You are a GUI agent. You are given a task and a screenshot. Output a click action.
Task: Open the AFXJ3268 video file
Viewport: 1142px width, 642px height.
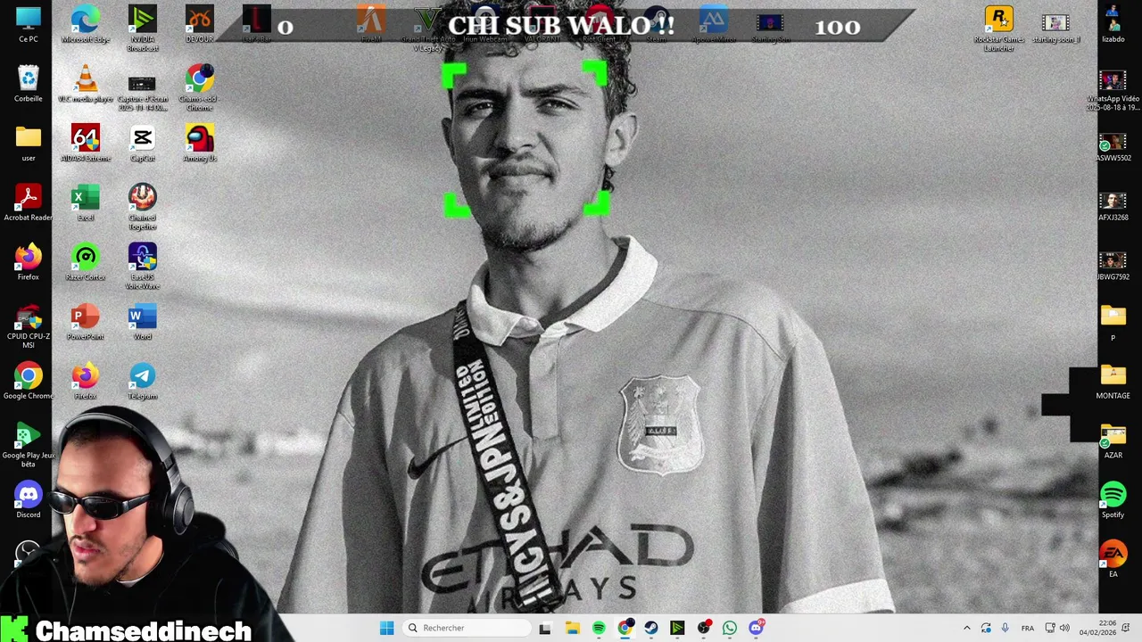click(x=1113, y=203)
